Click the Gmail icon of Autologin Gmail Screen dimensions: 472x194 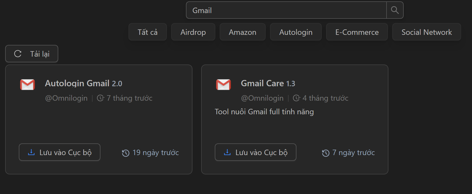pos(27,85)
